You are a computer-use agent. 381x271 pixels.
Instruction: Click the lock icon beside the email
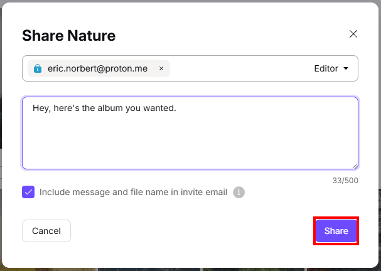coord(38,68)
